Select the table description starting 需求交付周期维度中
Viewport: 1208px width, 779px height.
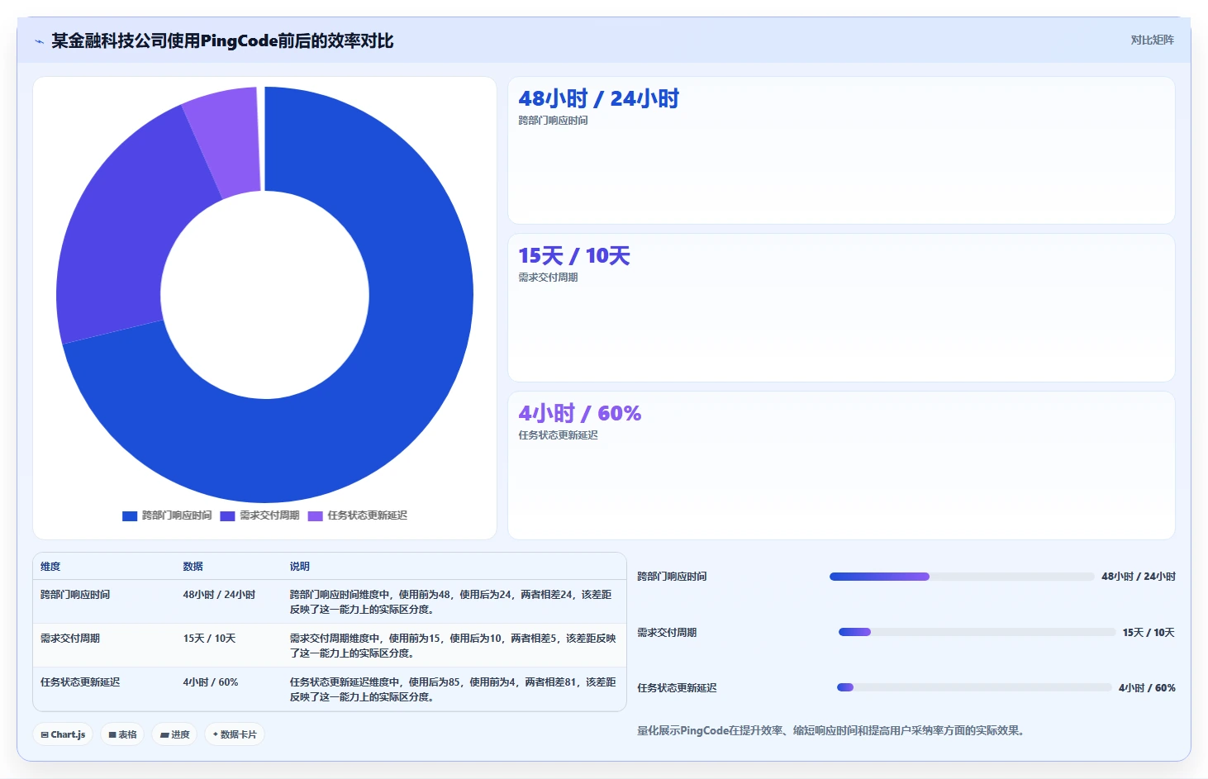[452, 646]
